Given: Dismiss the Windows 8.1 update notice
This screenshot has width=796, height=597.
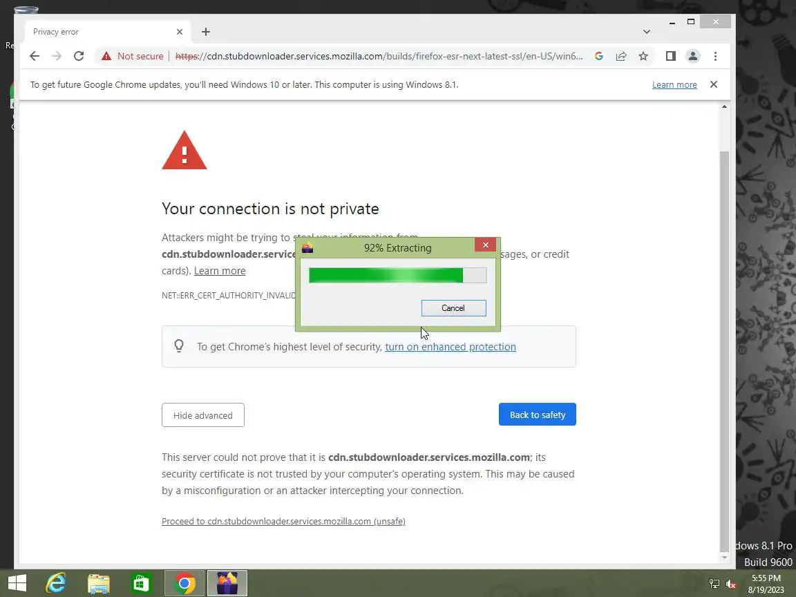Looking at the screenshot, I should tap(714, 84).
